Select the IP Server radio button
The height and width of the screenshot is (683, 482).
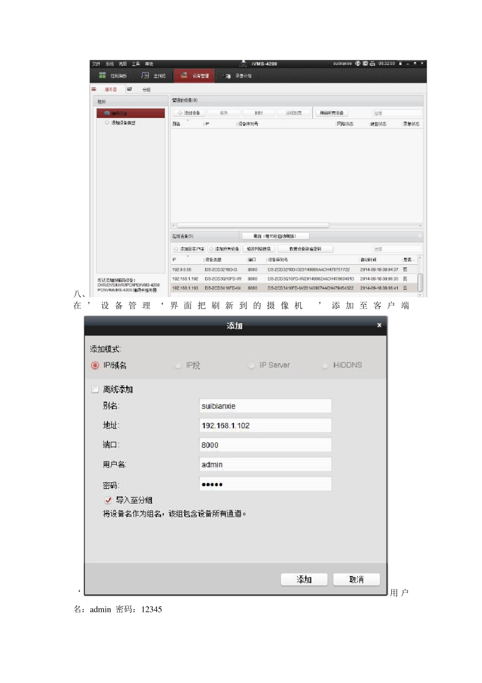tap(251, 365)
